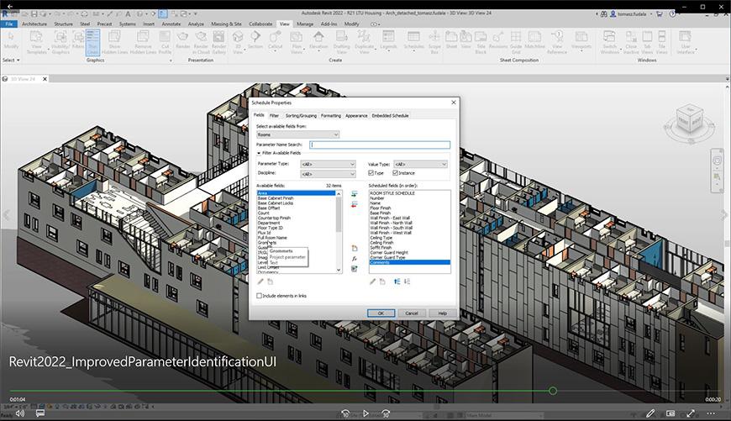Select Area in Available fields

pos(296,193)
